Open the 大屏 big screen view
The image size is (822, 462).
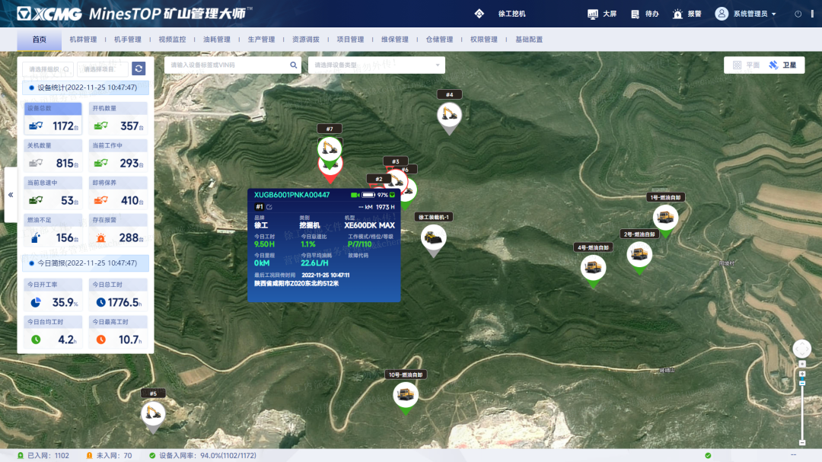pos(602,14)
